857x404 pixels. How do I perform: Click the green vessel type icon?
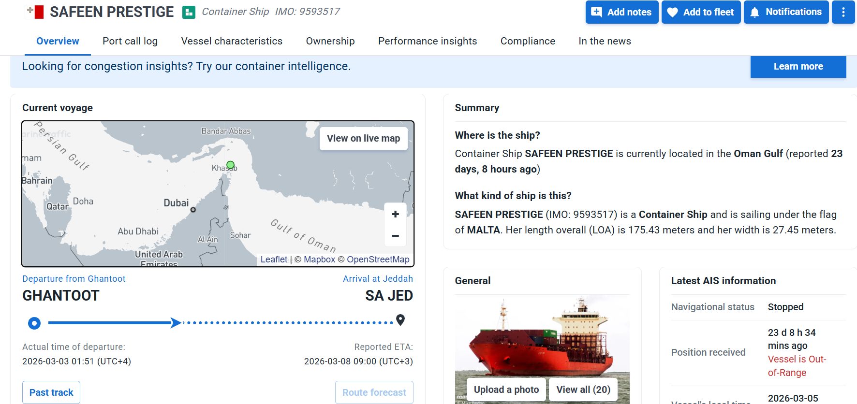[189, 12]
